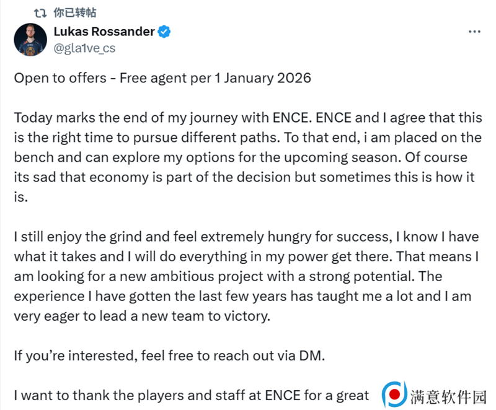
Task: Click the 你已转帖 reposted label
Action: coord(74,12)
